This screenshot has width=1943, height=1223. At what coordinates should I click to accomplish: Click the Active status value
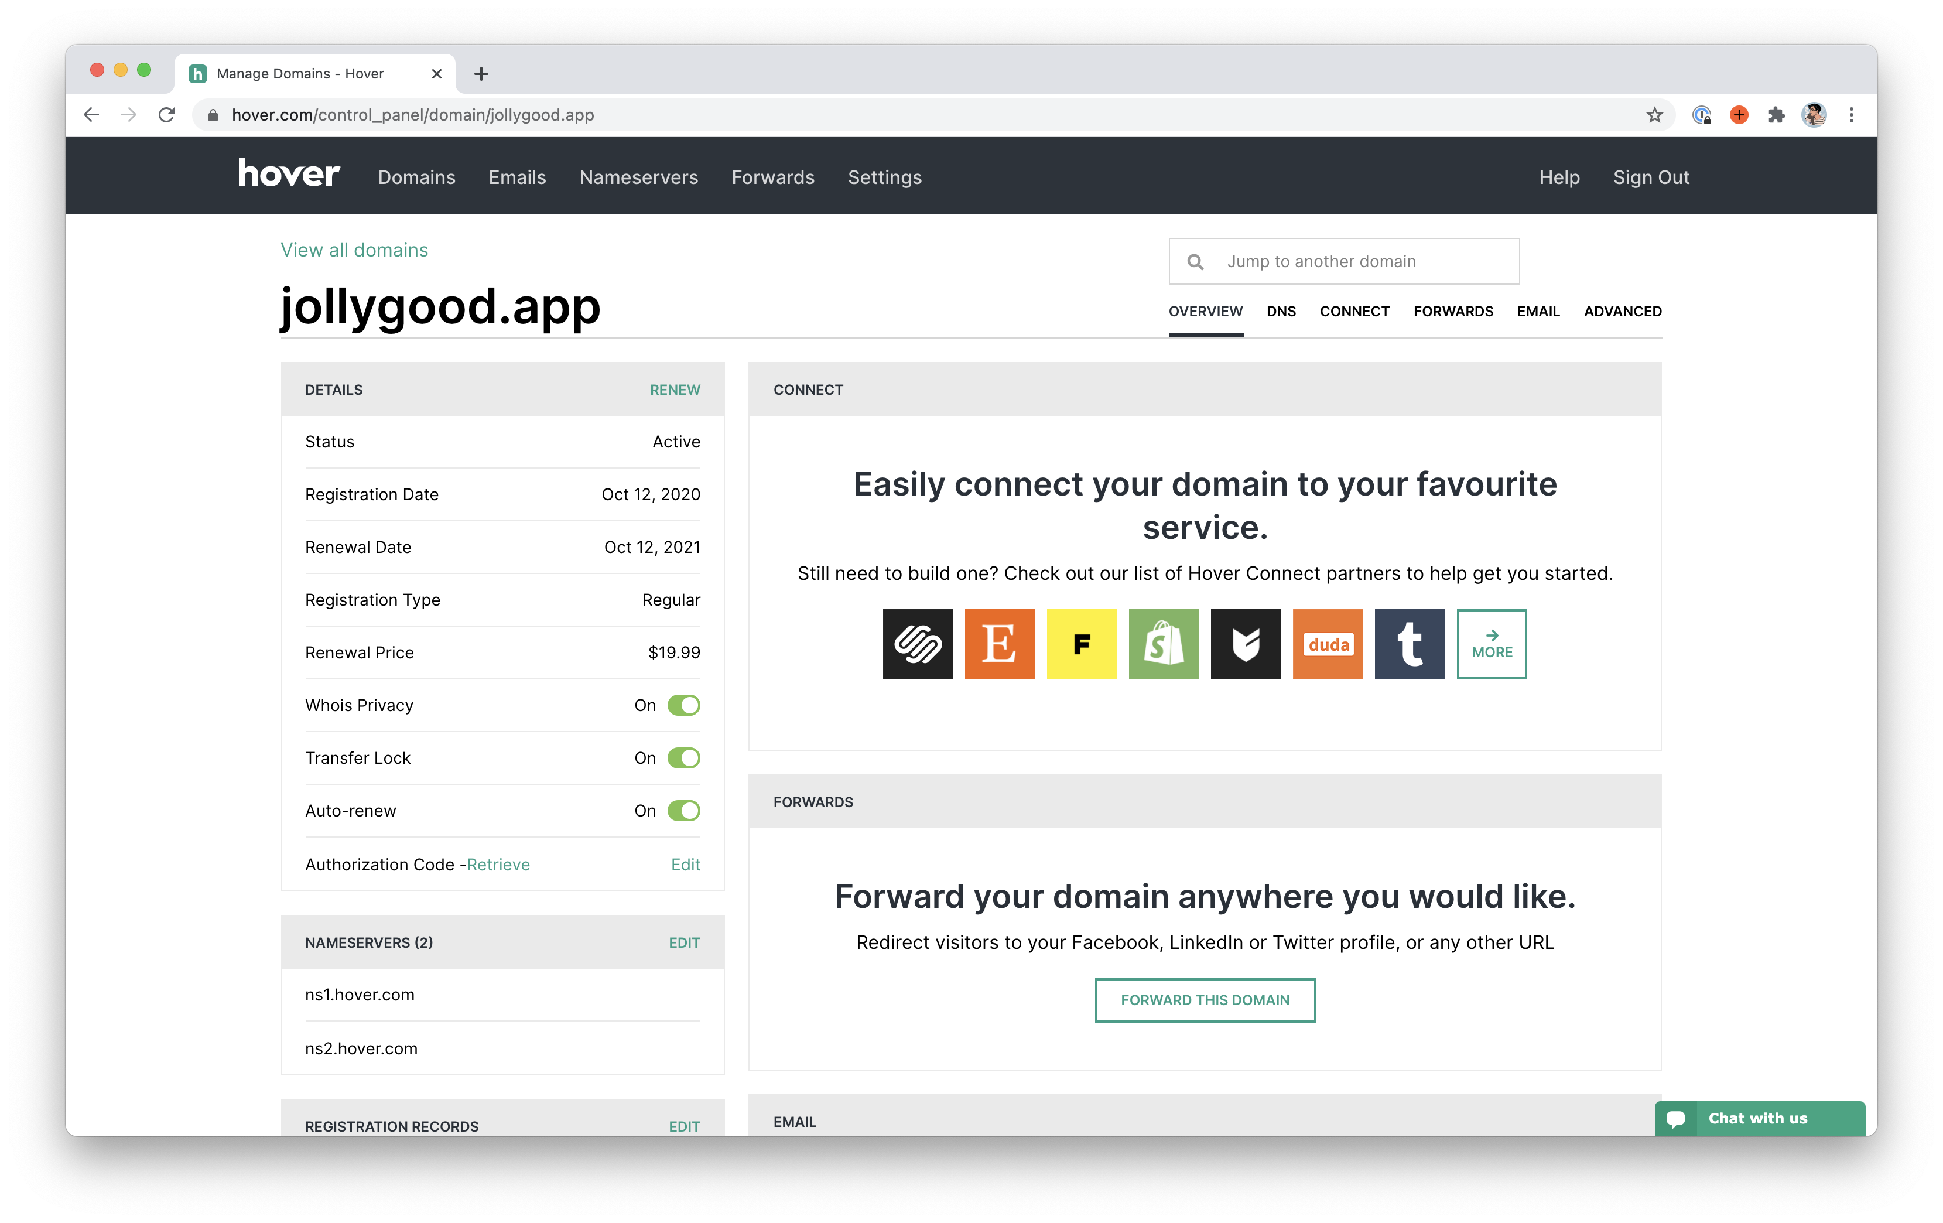click(676, 441)
